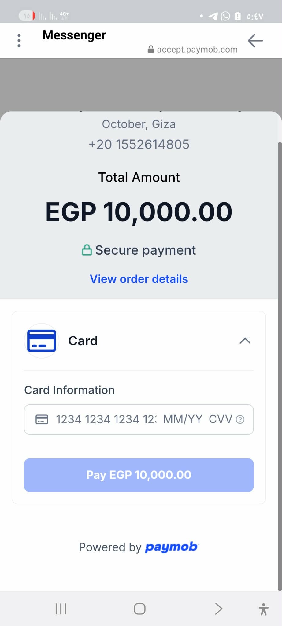
Task: Click the page's vertical scrollbar
Action: [x=280, y=366]
